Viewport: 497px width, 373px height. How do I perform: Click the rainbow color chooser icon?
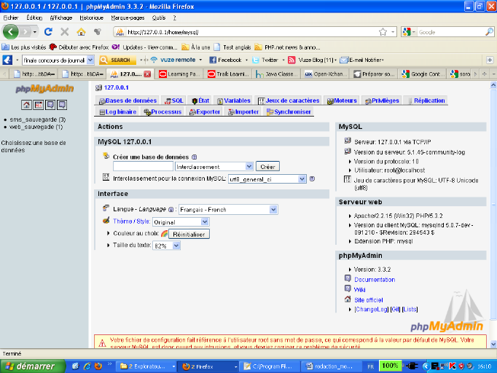(x=164, y=234)
